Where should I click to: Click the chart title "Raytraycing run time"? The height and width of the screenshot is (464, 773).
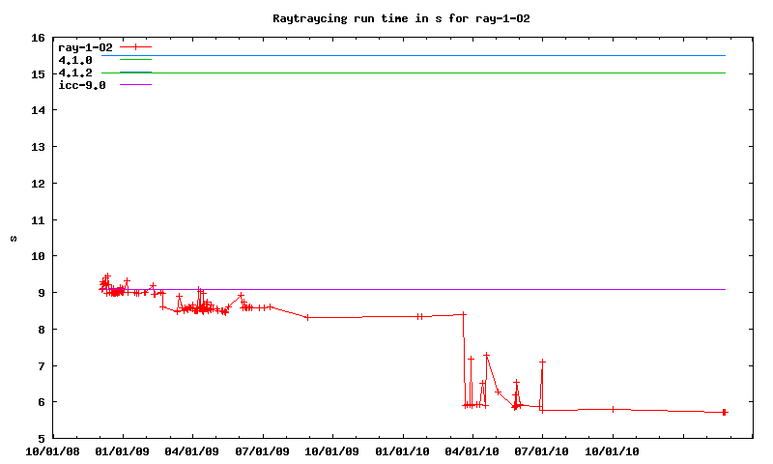400,18
